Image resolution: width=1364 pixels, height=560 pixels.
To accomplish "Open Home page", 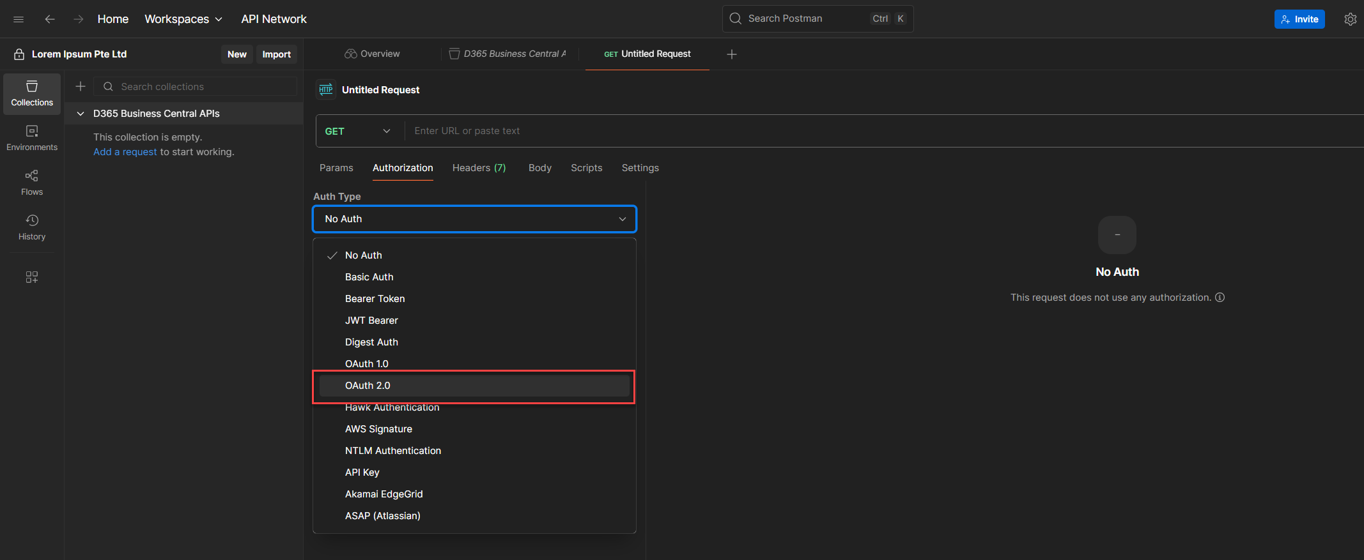I will (x=113, y=19).
